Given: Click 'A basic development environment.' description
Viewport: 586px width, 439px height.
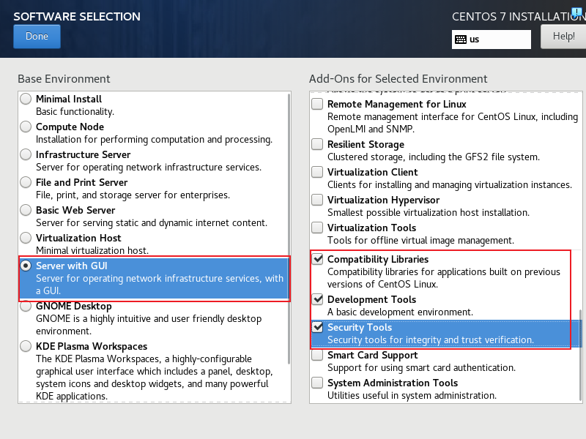Looking at the screenshot, I should (400, 312).
